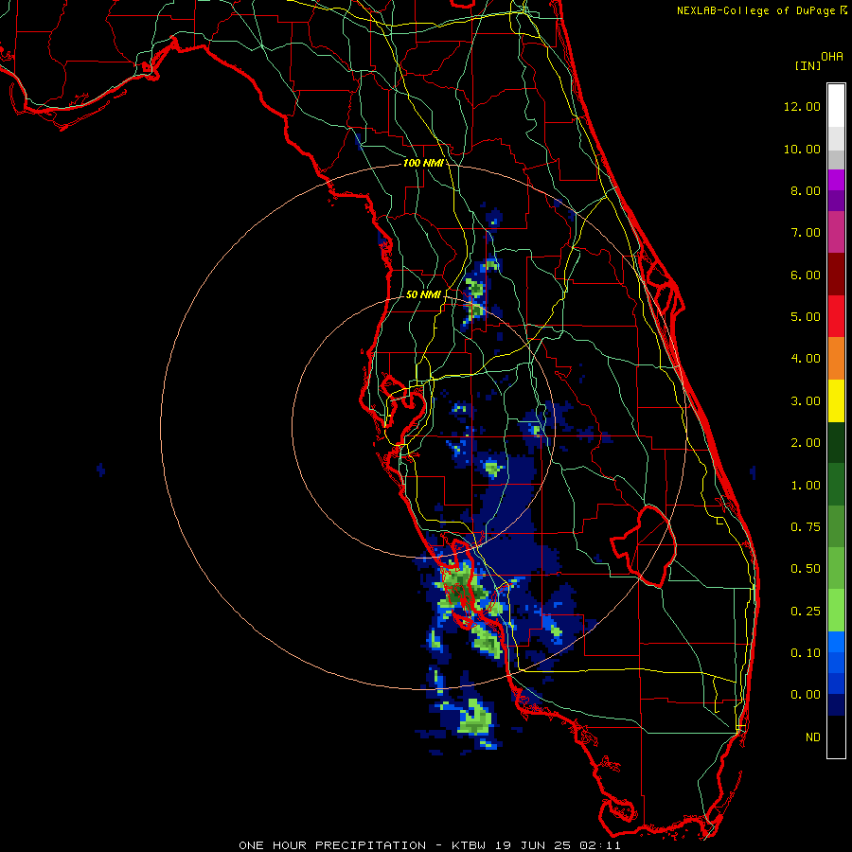Click the yellow color swatch beside 3.00
This screenshot has width=852, height=852.
pos(836,400)
